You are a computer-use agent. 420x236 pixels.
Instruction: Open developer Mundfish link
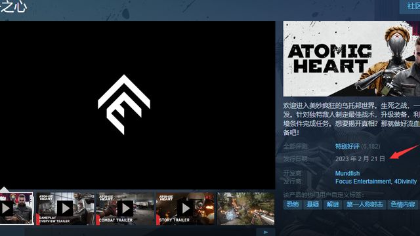[347, 173]
